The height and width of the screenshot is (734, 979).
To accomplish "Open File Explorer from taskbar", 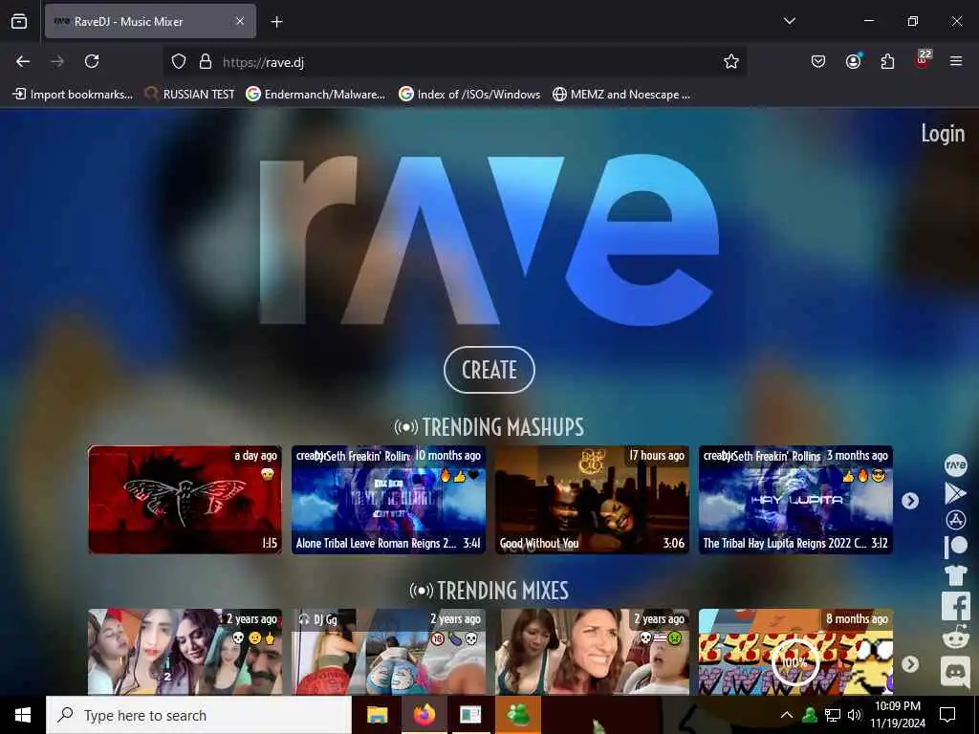I will [377, 715].
